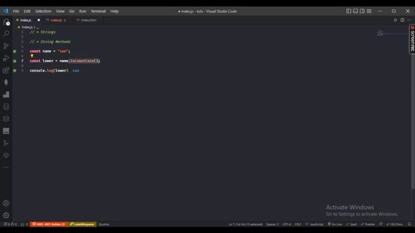Open the View menu
The image size is (415, 233).
click(x=60, y=11)
